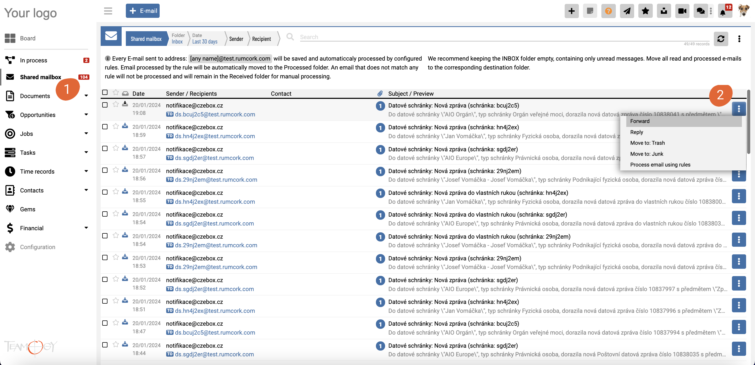The width and height of the screenshot is (755, 365).
Task: Click the plus add-new icon in top toolbar
Action: coord(571,11)
